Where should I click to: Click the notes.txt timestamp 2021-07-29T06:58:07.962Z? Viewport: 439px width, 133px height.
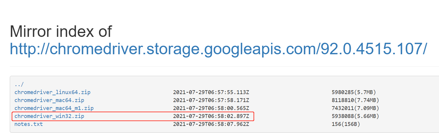(211, 124)
